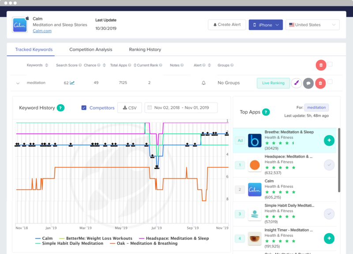Open the comment bubble icon for meditation
353x254 pixels.
308,83
